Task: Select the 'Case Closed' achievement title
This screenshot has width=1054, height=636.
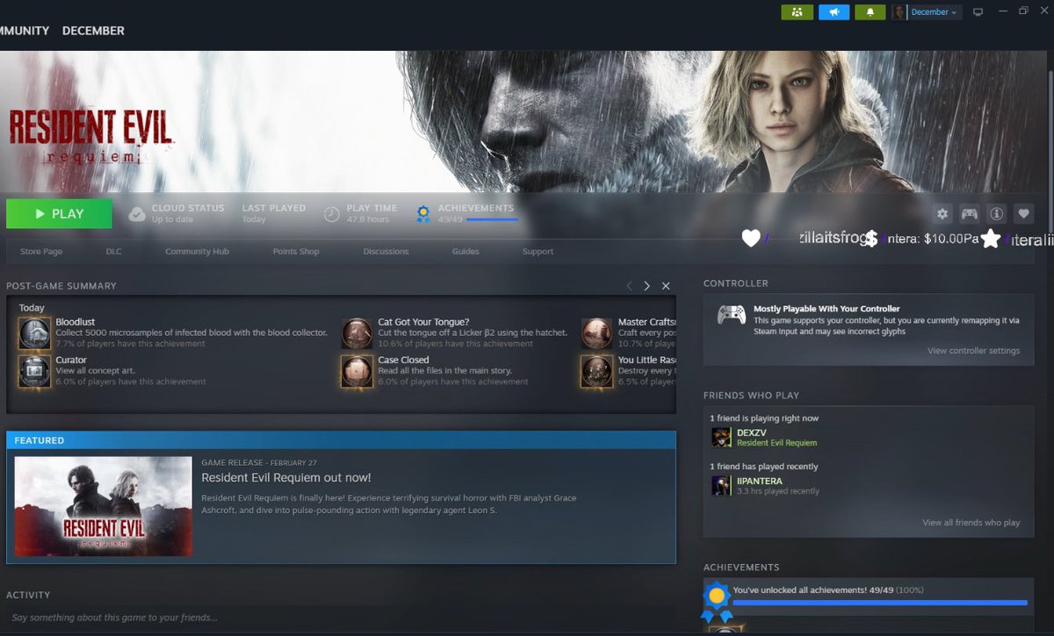Action: pyautogui.click(x=403, y=360)
